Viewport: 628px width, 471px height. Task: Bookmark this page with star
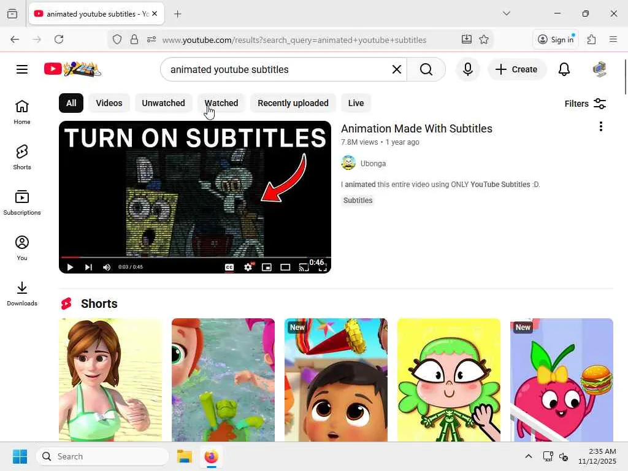pyautogui.click(x=484, y=39)
